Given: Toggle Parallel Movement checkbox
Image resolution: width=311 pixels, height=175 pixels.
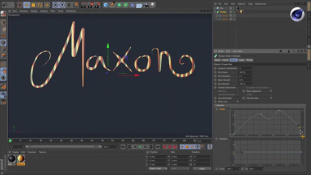Looking at the screenshot, I should point(238,87).
